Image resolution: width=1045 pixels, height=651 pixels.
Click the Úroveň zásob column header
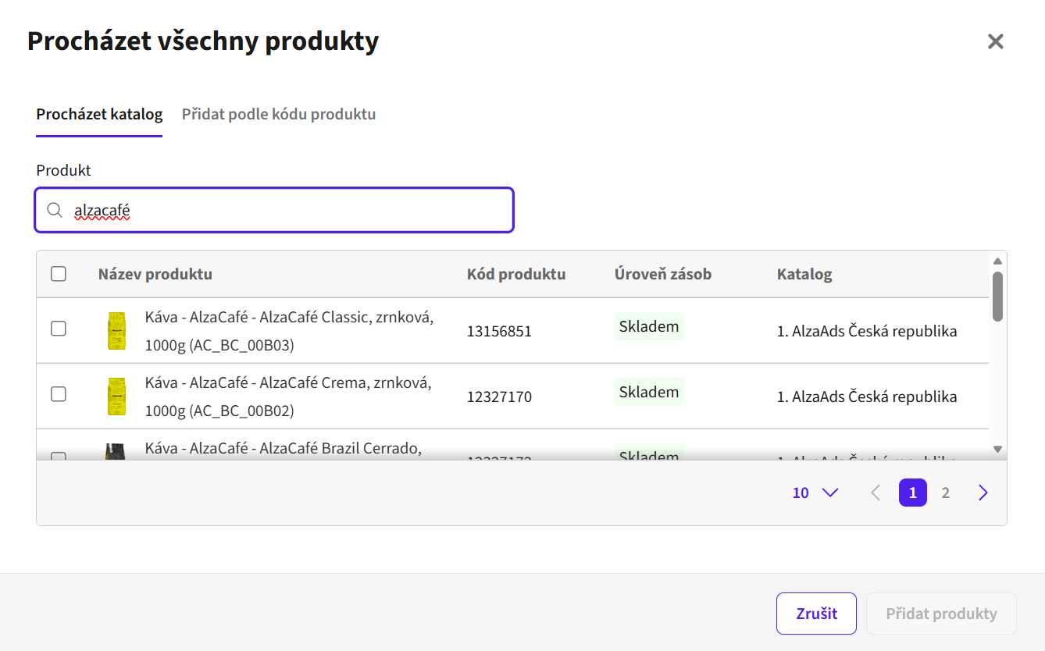pos(663,274)
